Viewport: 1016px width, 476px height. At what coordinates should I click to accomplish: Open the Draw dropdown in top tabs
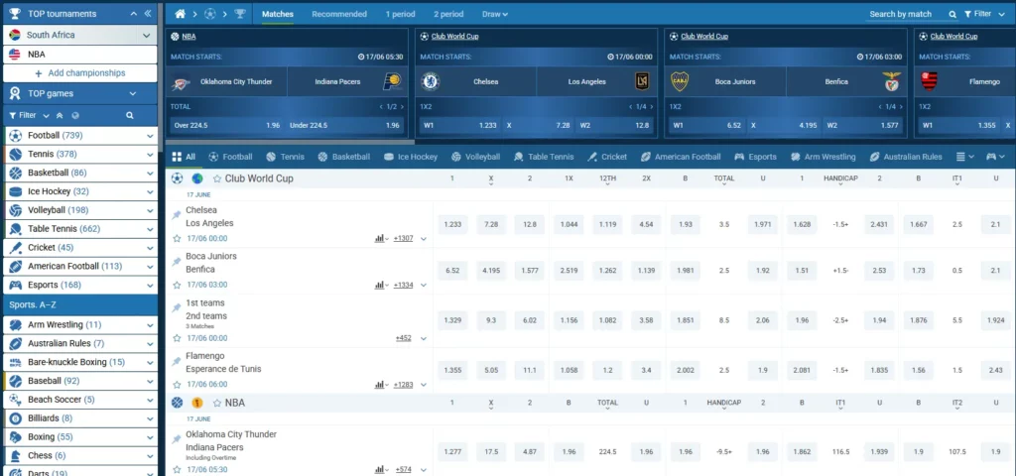click(x=494, y=14)
